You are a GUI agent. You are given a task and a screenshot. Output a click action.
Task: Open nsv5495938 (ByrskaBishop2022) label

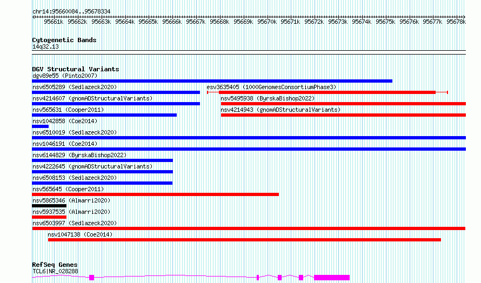click(x=268, y=98)
